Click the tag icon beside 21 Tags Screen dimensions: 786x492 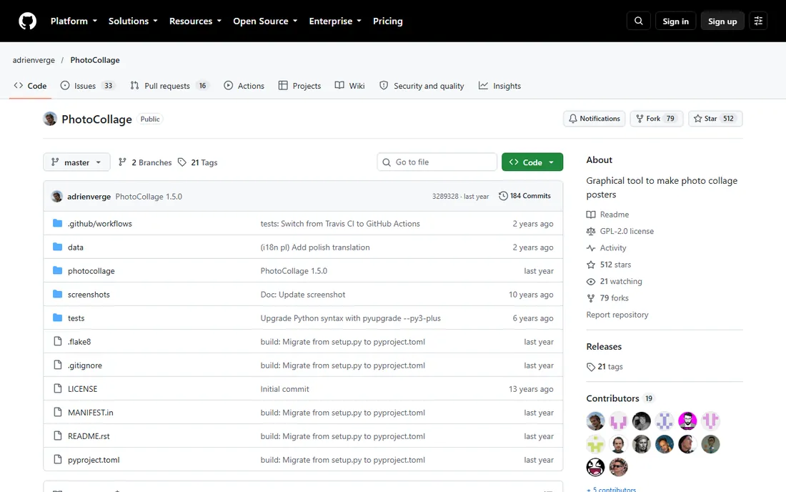click(182, 162)
